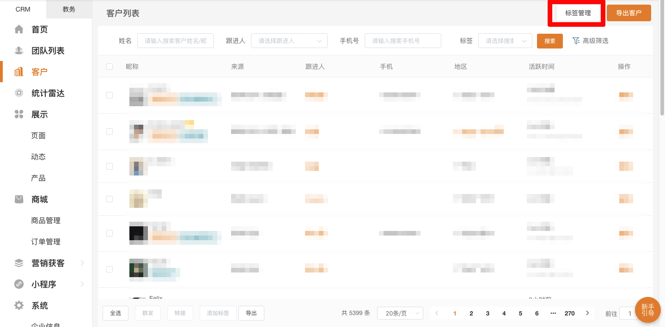Click the 导出客户 button

628,13
